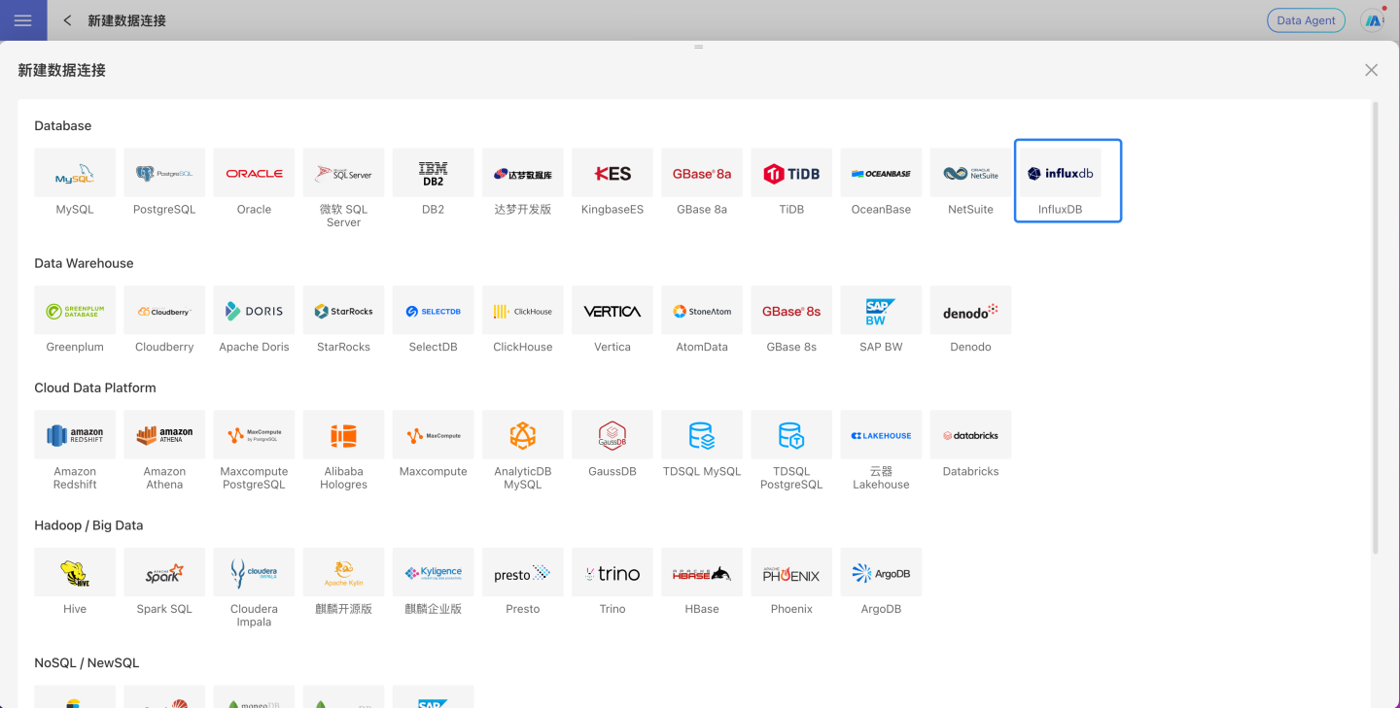Choose the GaussDB cloud data platform
Screen dimensions: 1400x708
click(x=612, y=435)
